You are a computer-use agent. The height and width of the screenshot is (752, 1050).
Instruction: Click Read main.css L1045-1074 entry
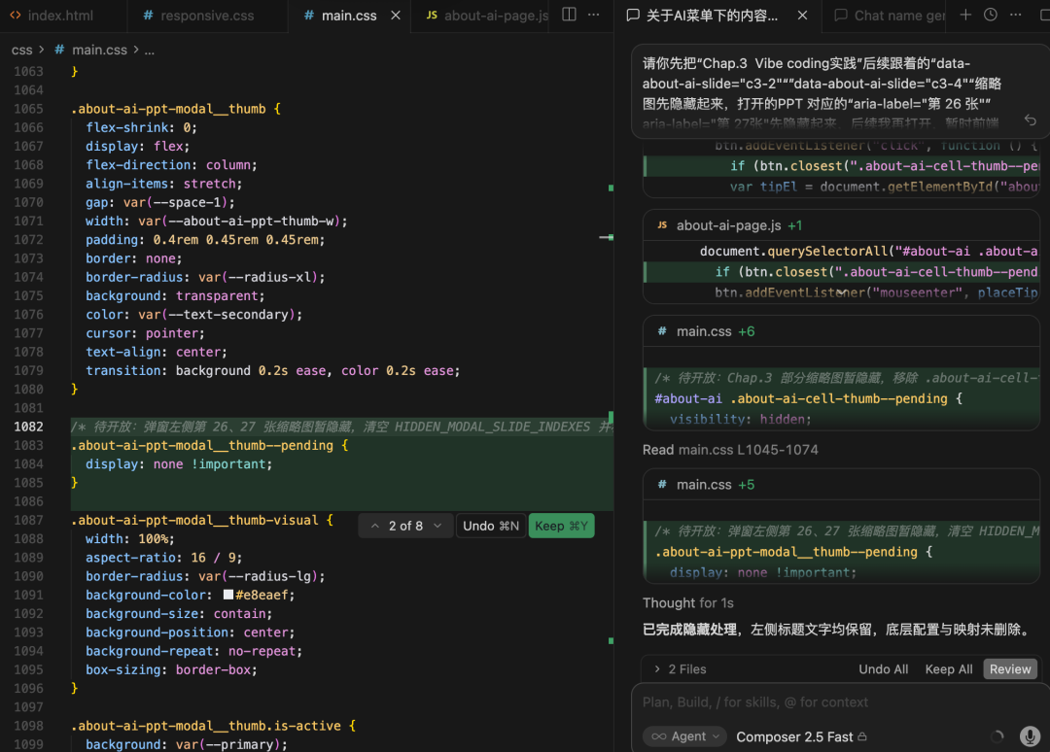click(730, 450)
